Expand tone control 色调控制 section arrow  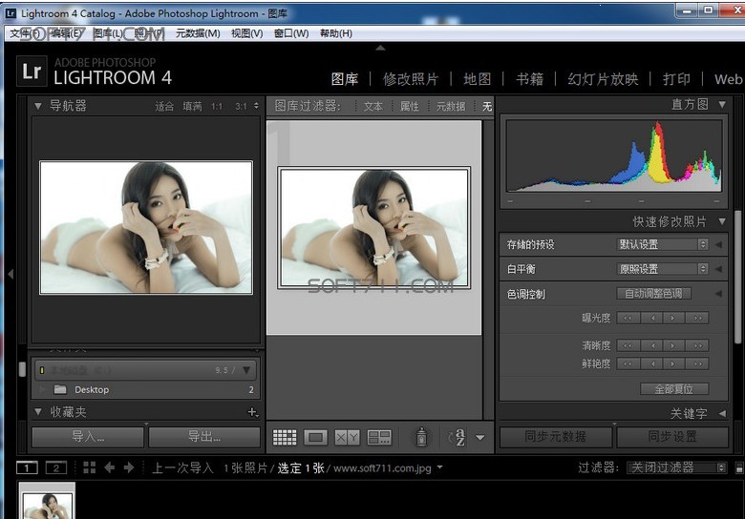pyautogui.click(x=719, y=294)
